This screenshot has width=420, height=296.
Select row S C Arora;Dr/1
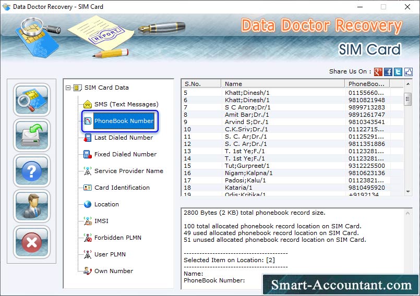click(293, 107)
